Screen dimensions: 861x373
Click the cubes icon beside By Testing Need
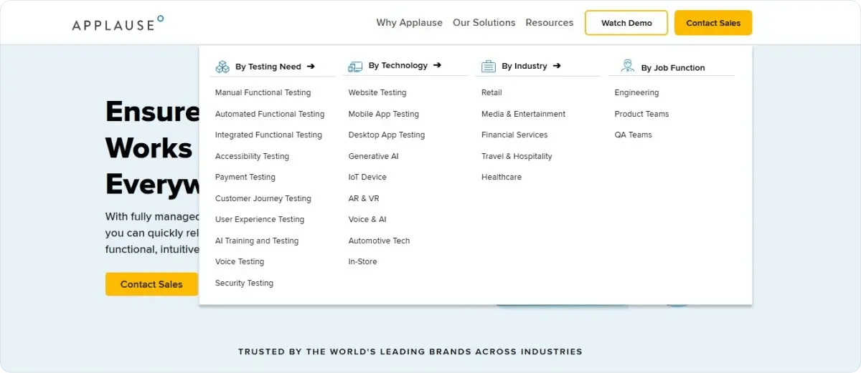point(222,67)
